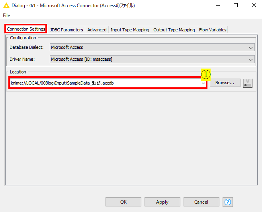Maximize the dialog window
The image size is (262, 212).
pyautogui.click(x=236, y=5)
